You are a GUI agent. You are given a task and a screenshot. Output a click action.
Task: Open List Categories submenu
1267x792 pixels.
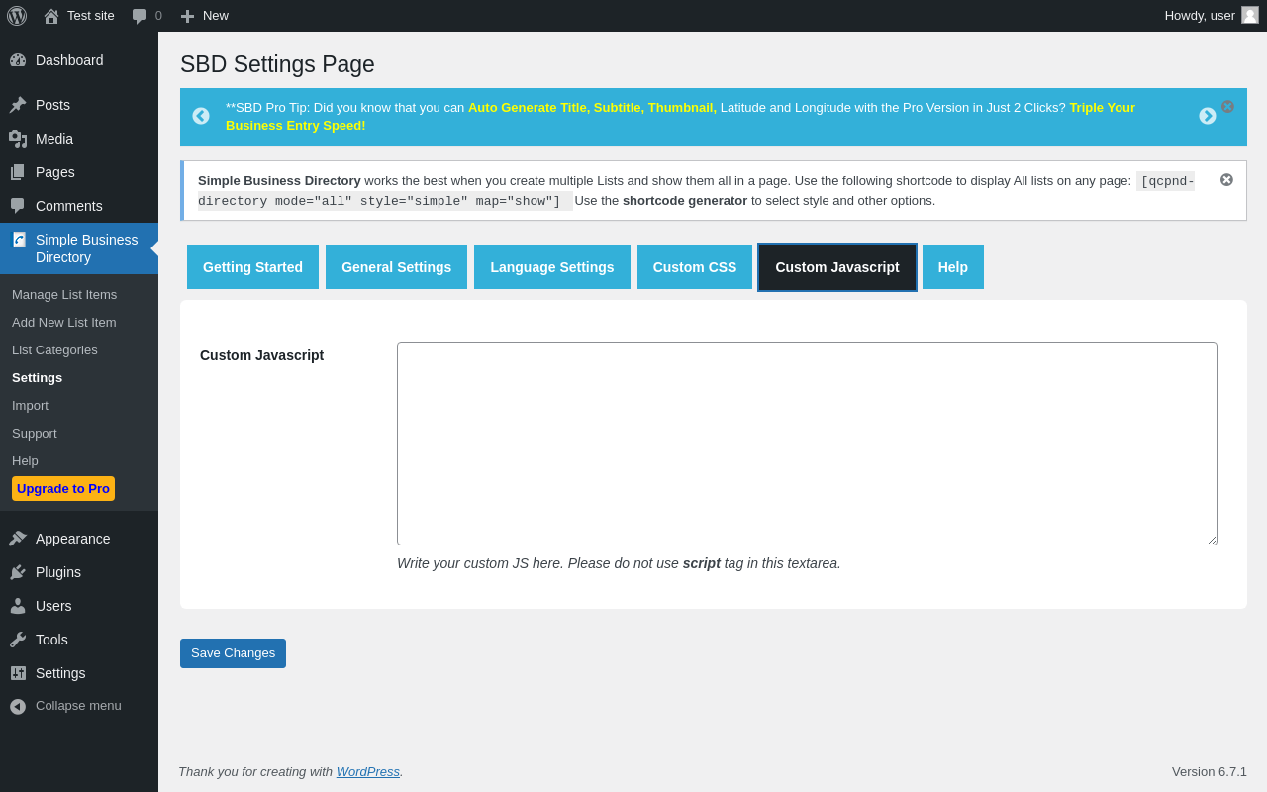click(54, 349)
